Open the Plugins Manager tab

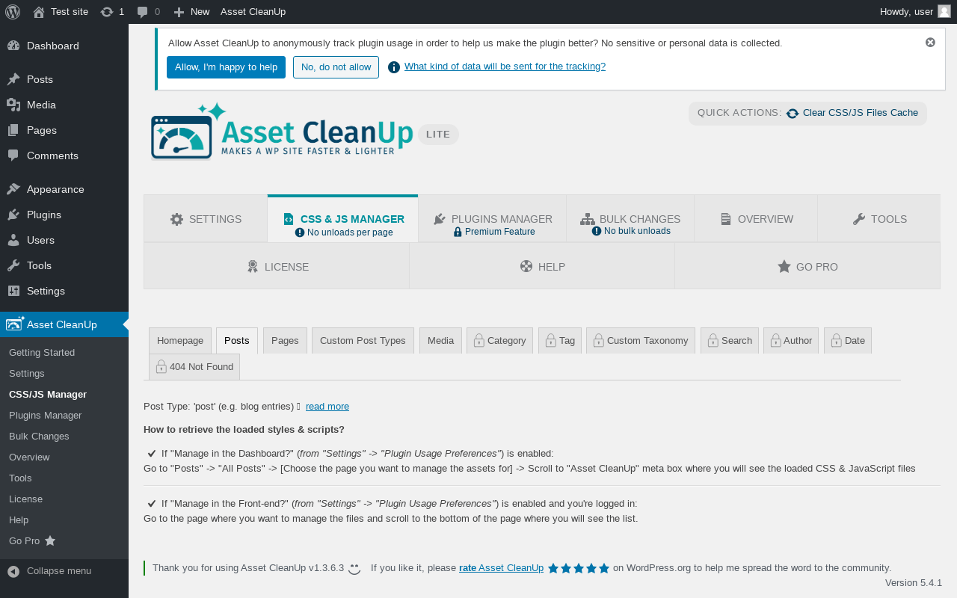492,219
